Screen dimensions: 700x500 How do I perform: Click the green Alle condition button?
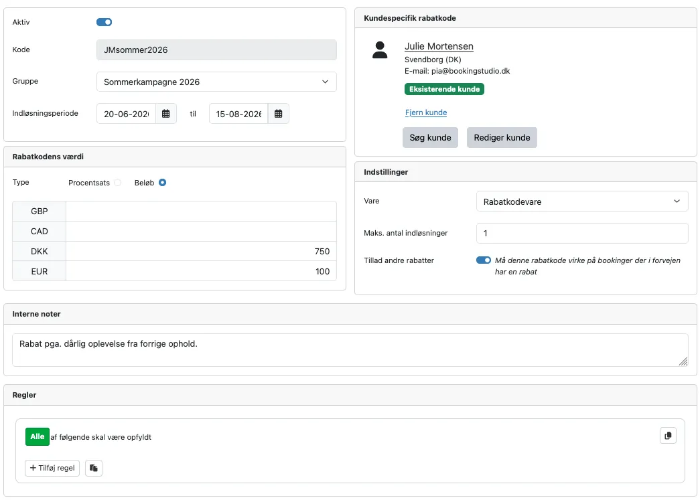[38, 437]
